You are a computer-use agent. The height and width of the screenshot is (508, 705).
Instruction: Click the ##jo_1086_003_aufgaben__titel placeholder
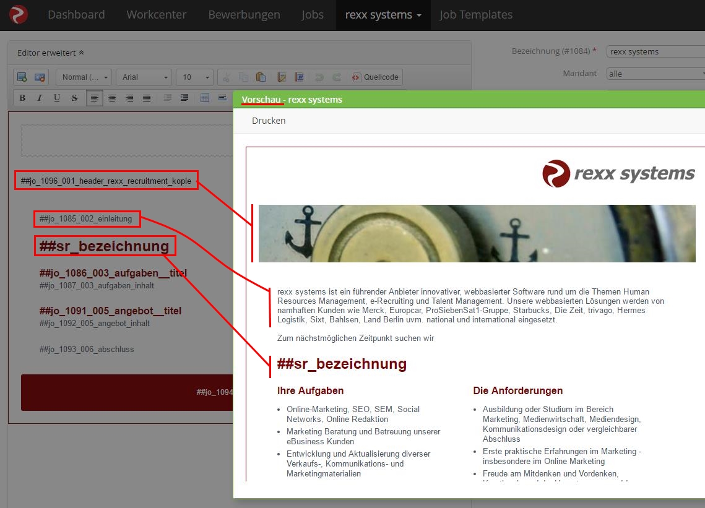click(113, 273)
